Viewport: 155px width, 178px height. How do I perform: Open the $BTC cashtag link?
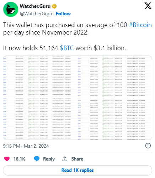point(67,48)
